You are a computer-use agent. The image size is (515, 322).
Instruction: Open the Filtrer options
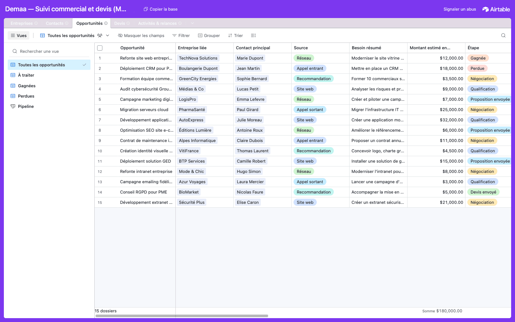pyautogui.click(x=181, y=35)
